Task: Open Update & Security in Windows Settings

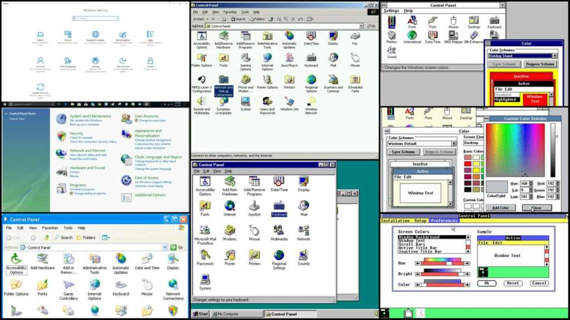Action: click(40, 90)
